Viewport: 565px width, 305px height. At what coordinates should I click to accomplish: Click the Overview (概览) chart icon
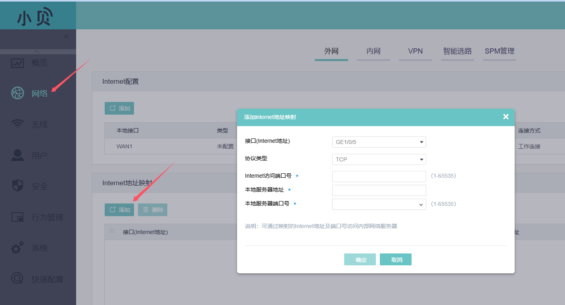[17, 63]
